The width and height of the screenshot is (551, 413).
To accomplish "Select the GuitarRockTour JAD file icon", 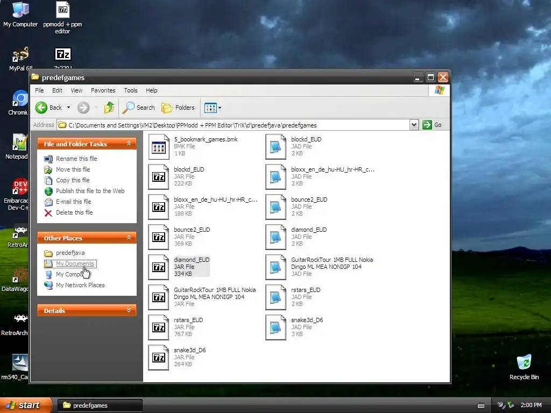I will (276, 267).
